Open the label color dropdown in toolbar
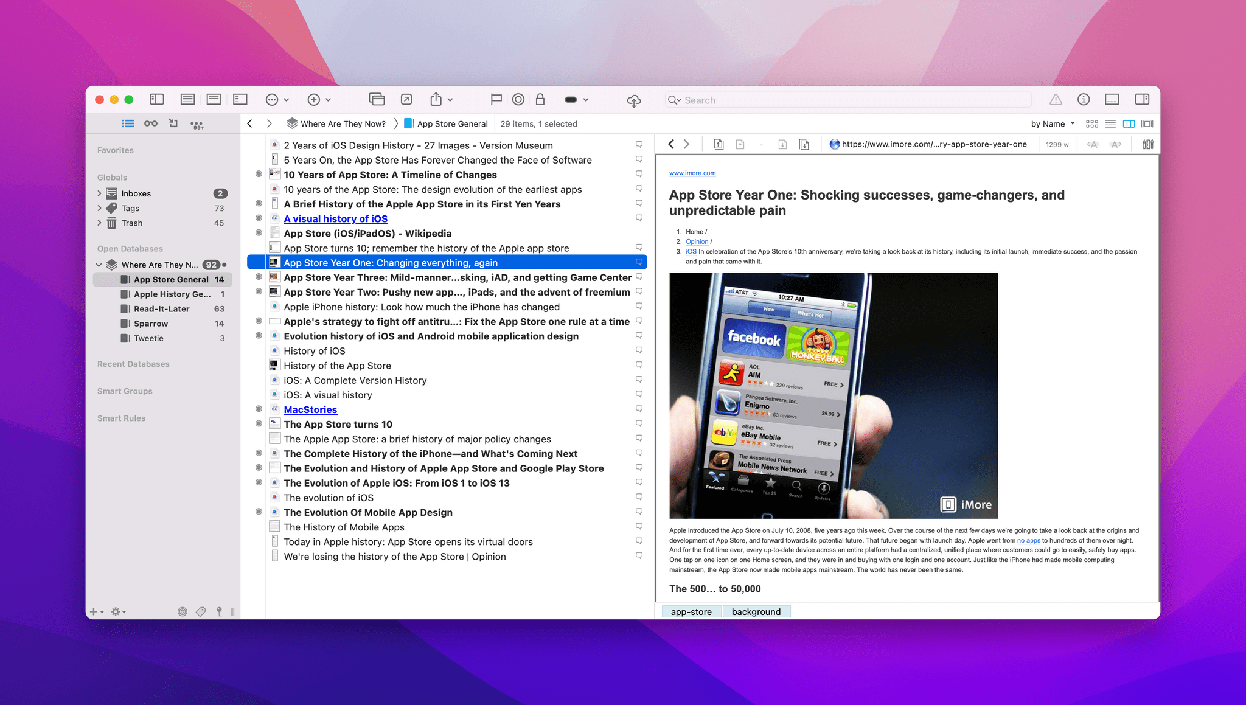1246x705 pixels. 576,100
